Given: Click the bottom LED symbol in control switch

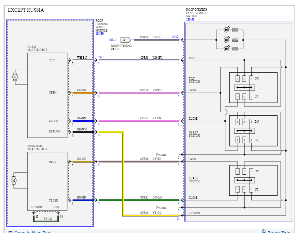Looking at the screenshot, I should tap(226, 49).
